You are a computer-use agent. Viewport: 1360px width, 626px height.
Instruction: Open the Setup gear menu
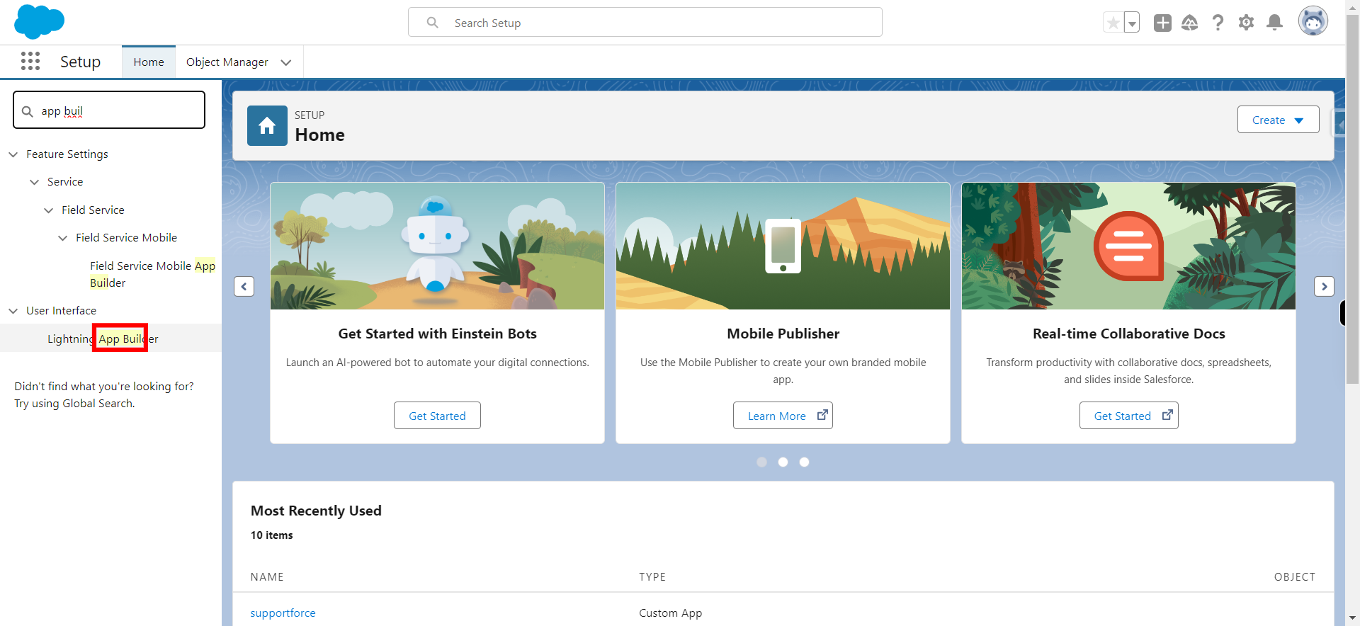(x=1246, y=23)
